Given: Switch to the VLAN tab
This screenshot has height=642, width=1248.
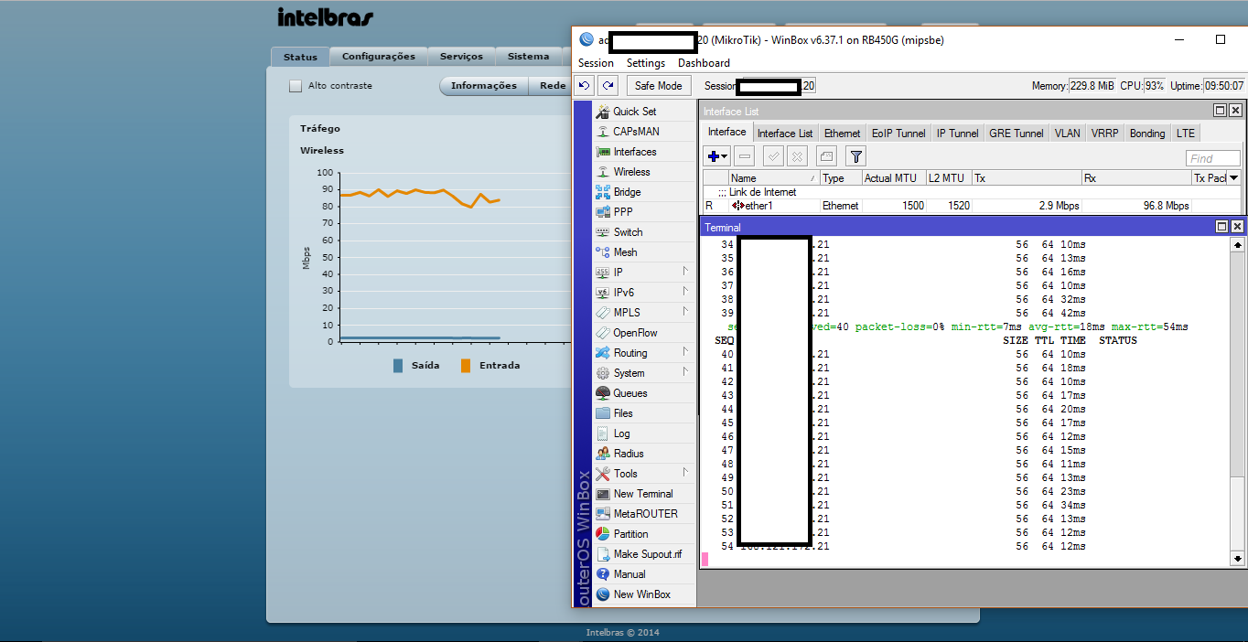Looking at the screenshot, I should coord(1067,134).
